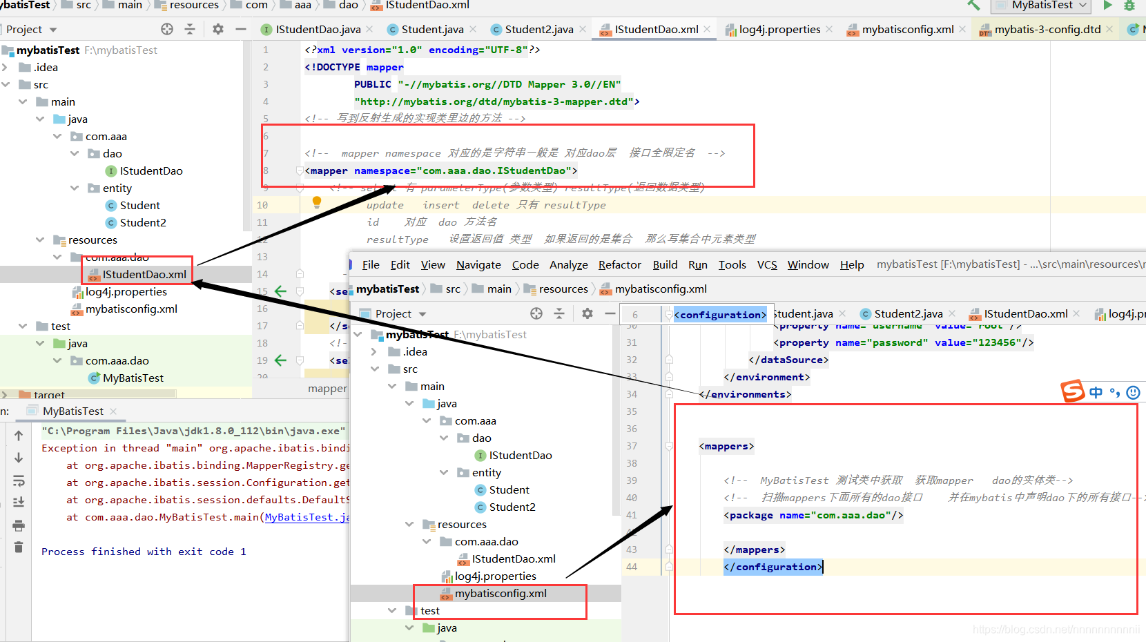1146x642 pixels.
Task: Switch to IStudentDao.java tab
Action: tap(318, 29)
